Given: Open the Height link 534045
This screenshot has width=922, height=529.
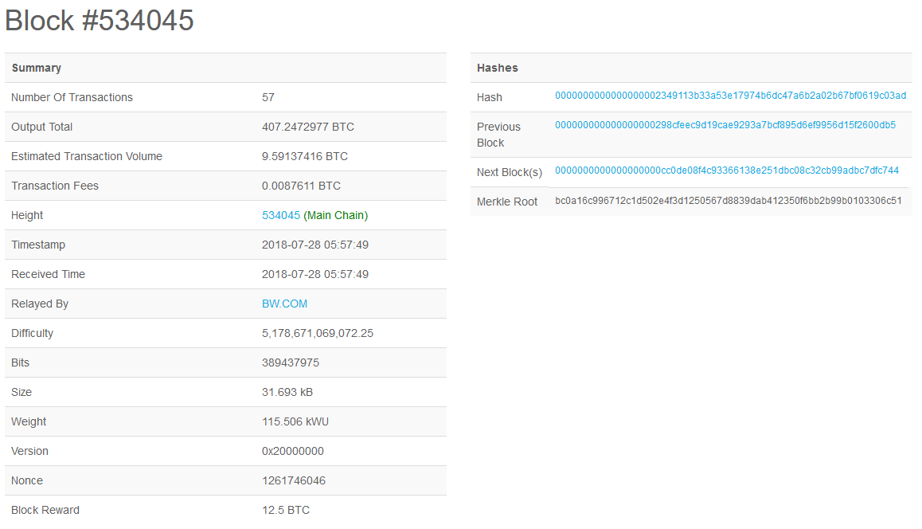Looking at the screenshot, I should [x=280, y=215].
